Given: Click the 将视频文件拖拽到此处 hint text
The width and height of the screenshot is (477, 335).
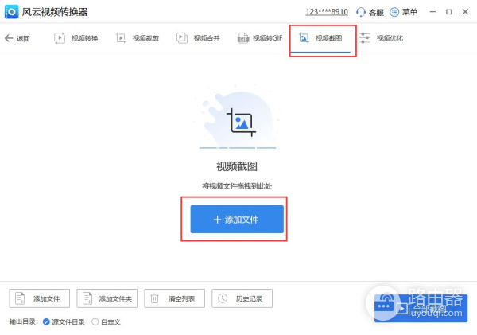Looking at the screenshot, I should pyautogui.click(x=237, y=186).
